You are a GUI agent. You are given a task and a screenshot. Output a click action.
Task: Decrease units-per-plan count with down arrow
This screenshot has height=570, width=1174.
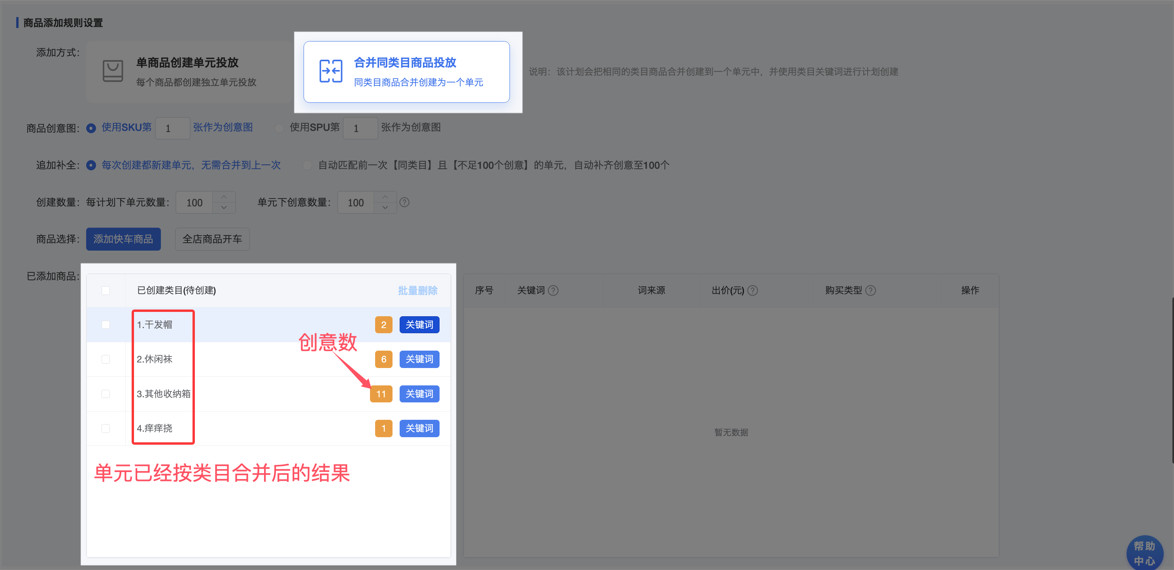(x=224, y=208)
